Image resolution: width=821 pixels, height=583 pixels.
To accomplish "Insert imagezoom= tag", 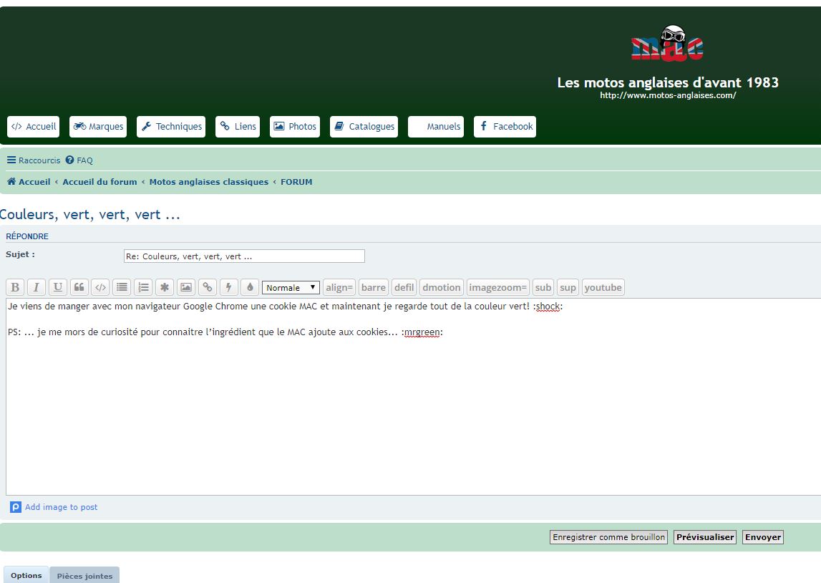I will (498, 287).
